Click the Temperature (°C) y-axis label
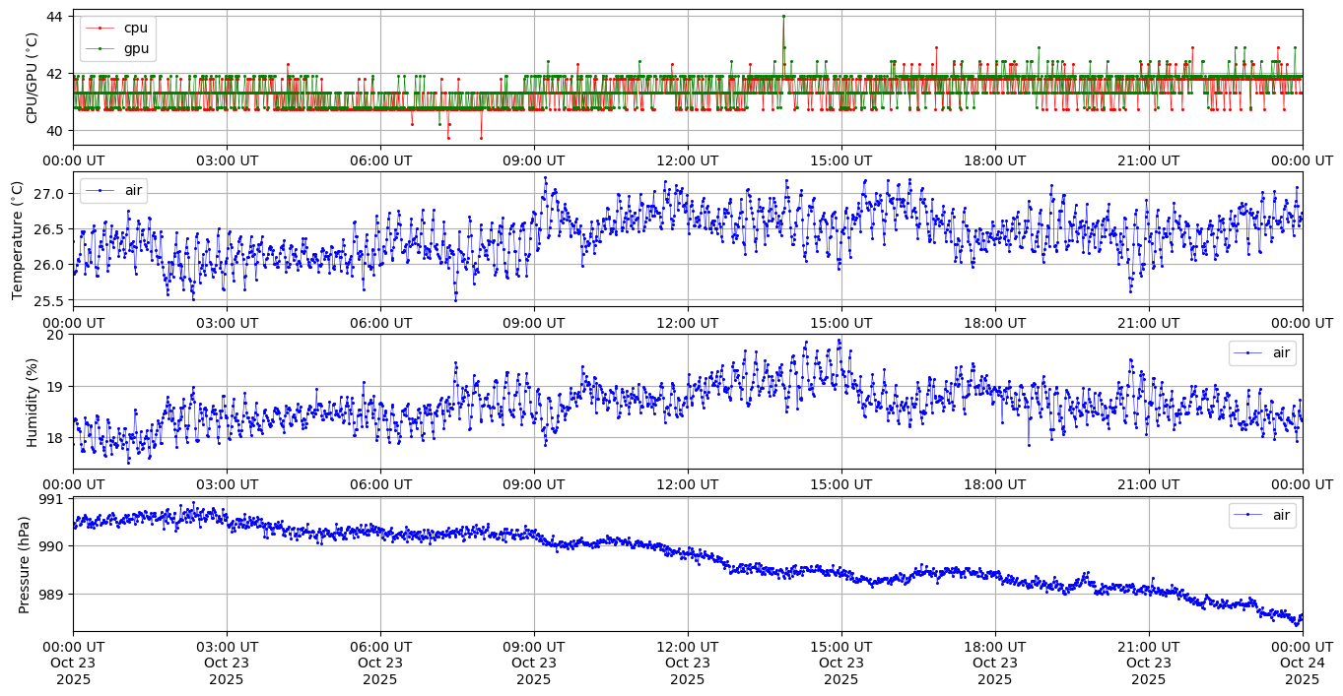Image resolution: width=1343 pixels, height=696 pixels. pyautogui.click(x=17, y=239)
